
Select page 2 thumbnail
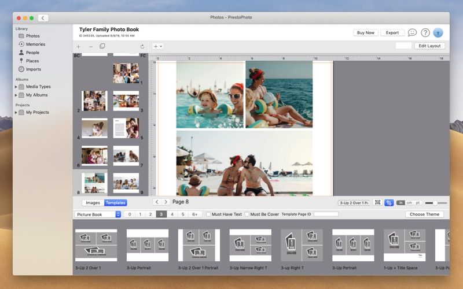pos(94,101)
